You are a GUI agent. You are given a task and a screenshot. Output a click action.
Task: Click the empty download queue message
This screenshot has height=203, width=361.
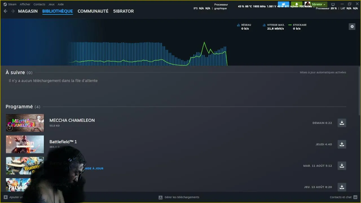[x=53, y=81]
